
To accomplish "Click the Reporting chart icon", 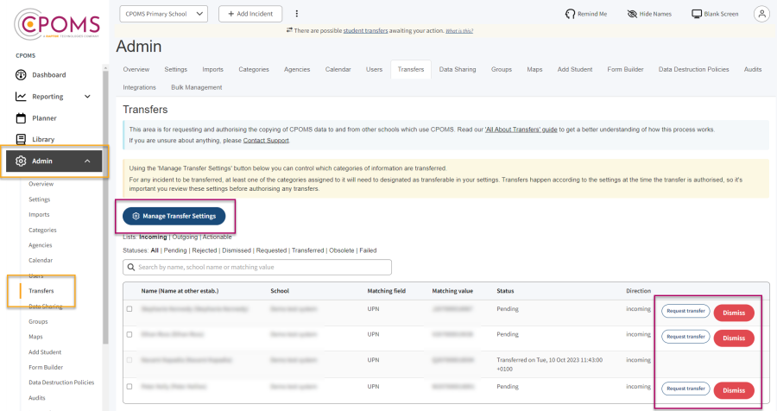I will [22, 97].
